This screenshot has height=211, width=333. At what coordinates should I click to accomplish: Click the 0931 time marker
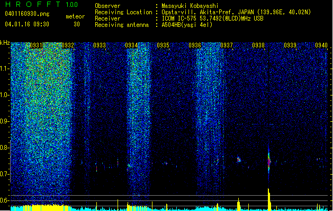click(36, 45)
